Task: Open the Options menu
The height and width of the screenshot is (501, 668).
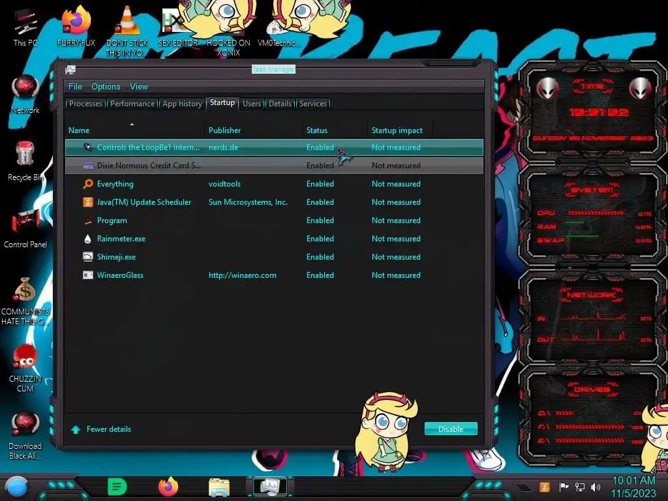Action: click(x=106, y=87)
